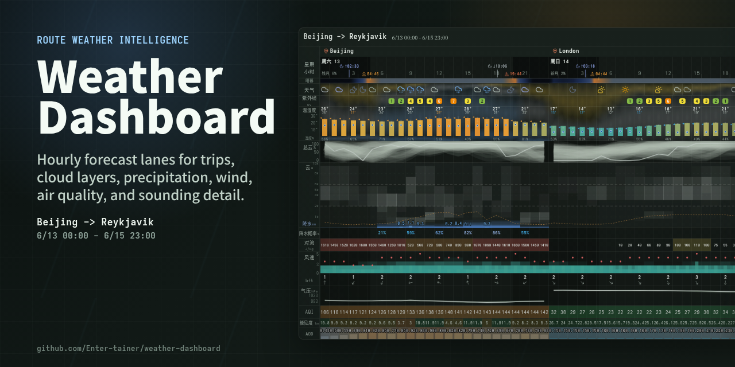Viewport: 735px width, 367px height.
Task: Click the first cloud icon in Beijing's weather row
Action: (x=324, y=89)
